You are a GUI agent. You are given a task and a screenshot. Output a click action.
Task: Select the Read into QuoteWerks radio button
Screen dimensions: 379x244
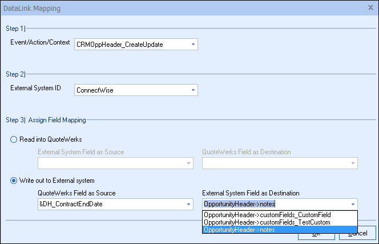click(x=15, y=139)
